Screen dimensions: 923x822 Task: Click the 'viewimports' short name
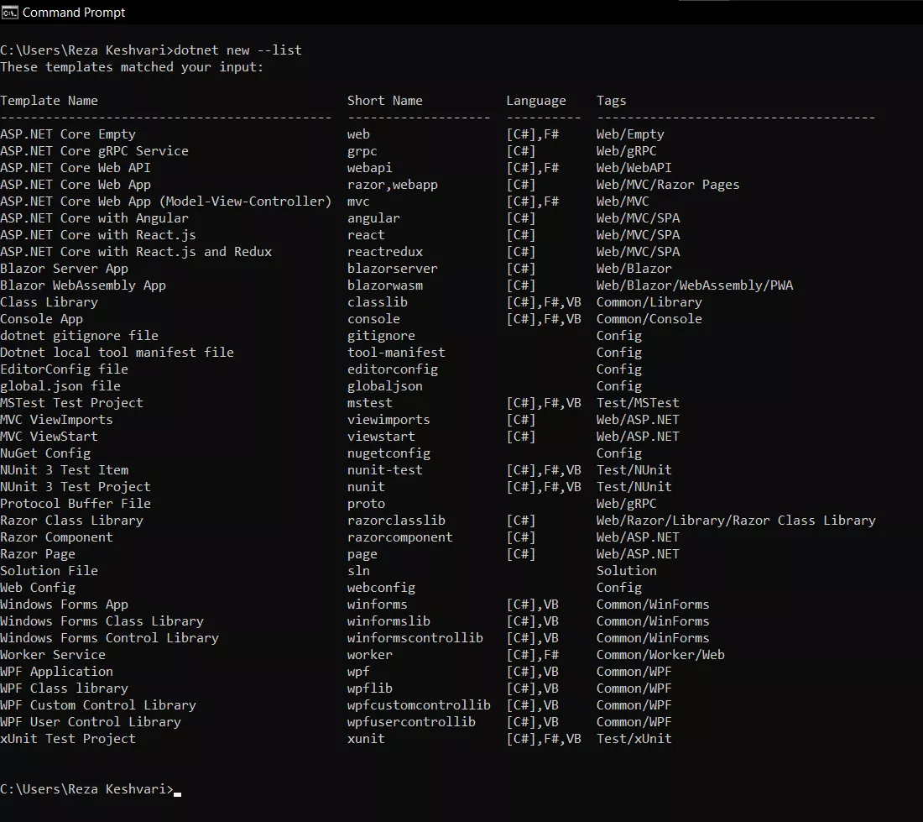[x=388, y=420]
